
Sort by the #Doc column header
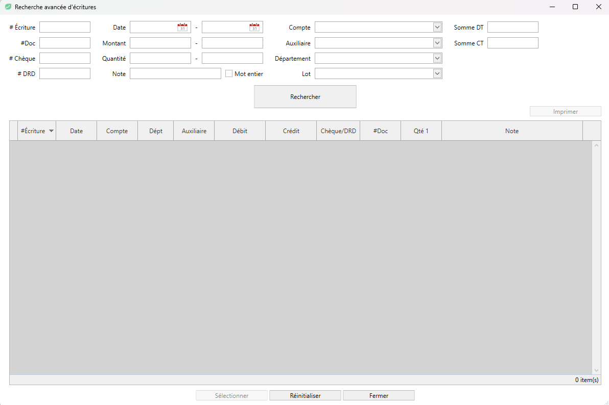click(381, 131)
